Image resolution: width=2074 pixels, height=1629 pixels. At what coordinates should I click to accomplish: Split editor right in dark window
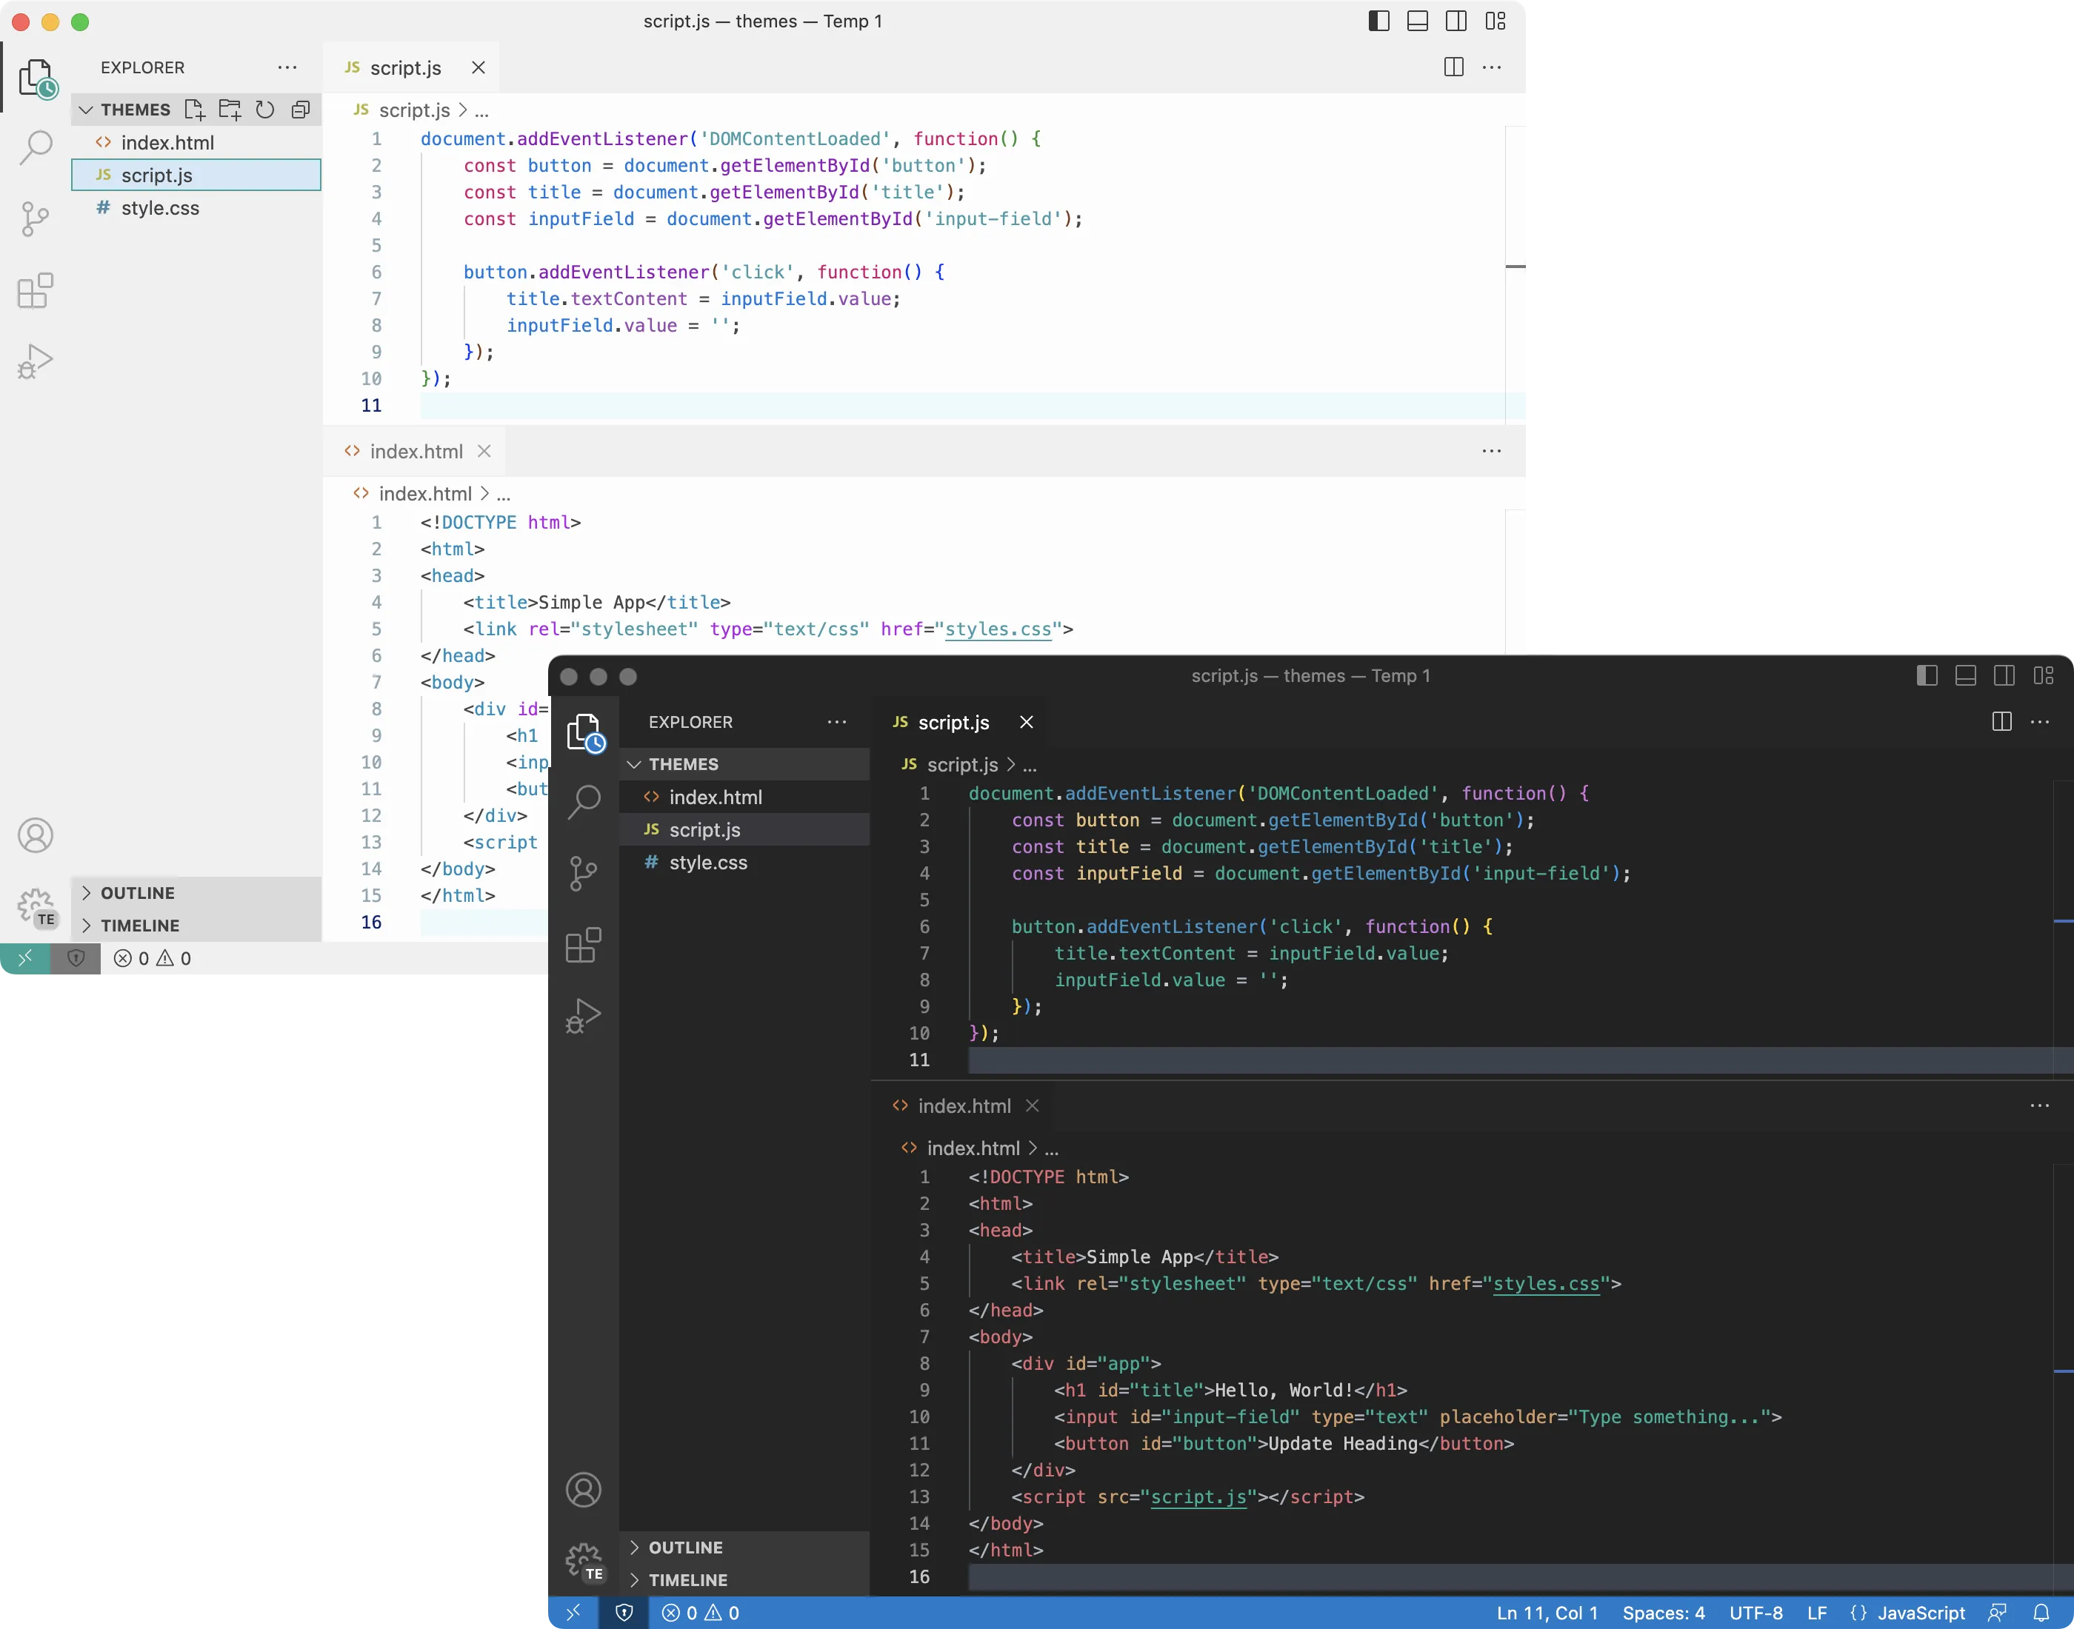[2001, 722]
